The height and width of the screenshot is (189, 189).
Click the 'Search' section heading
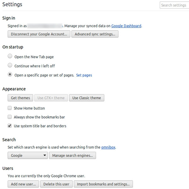point(9,140)
